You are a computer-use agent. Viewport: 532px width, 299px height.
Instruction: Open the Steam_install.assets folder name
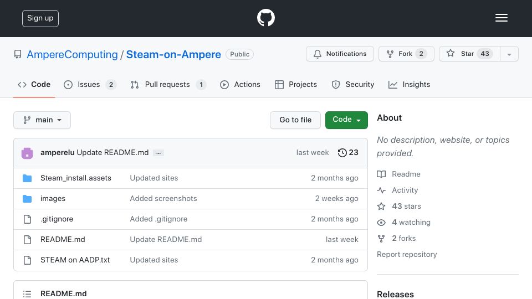point(76,178)
